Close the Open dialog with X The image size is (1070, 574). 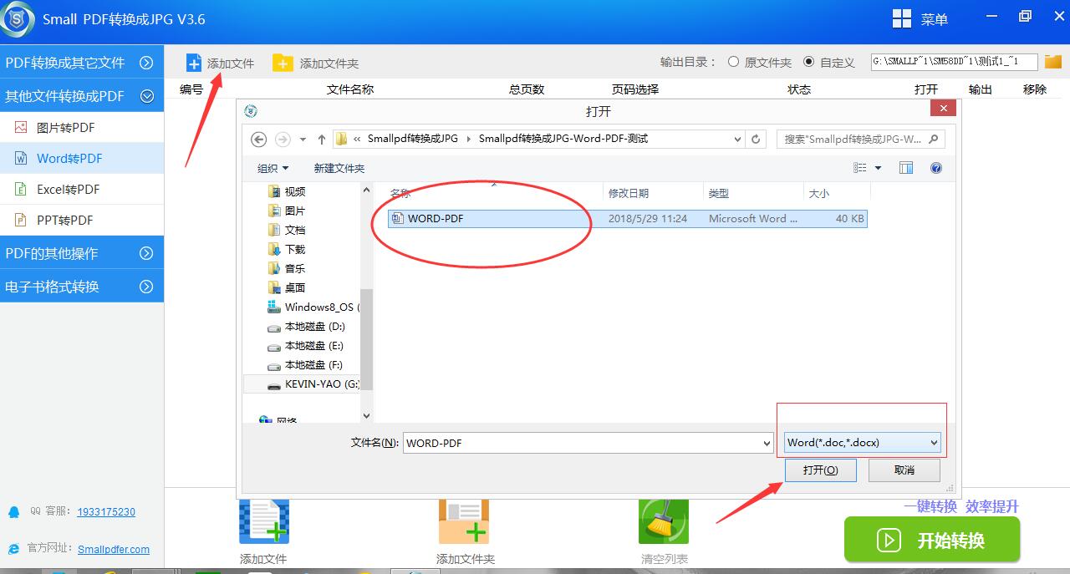pos(943,109)
